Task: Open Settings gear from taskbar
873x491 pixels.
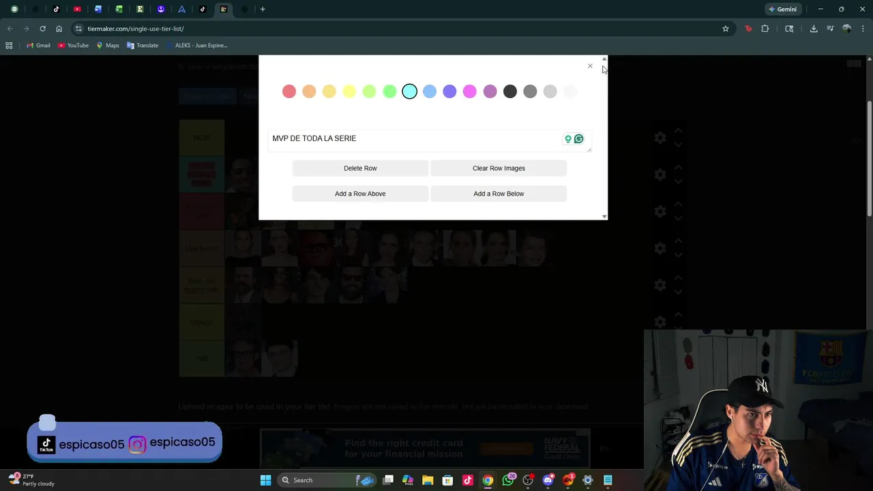Action: [x=588, y=480]
